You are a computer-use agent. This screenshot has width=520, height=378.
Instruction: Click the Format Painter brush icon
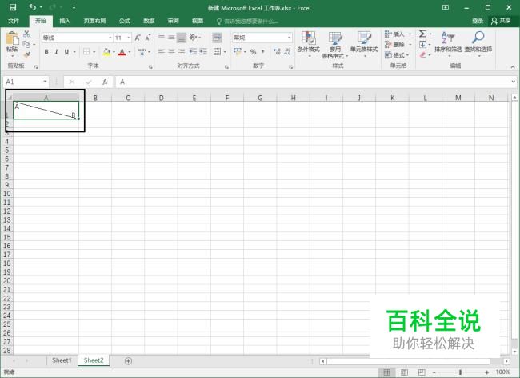click(27, 54)
